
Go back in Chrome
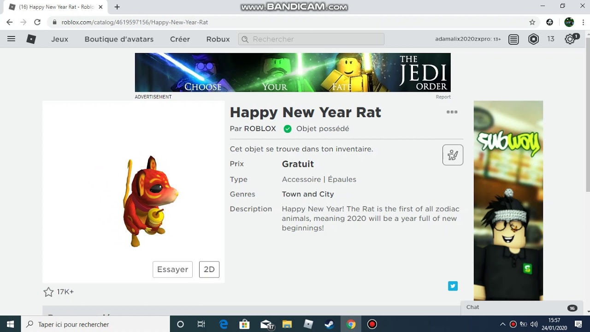pos(10,22)
